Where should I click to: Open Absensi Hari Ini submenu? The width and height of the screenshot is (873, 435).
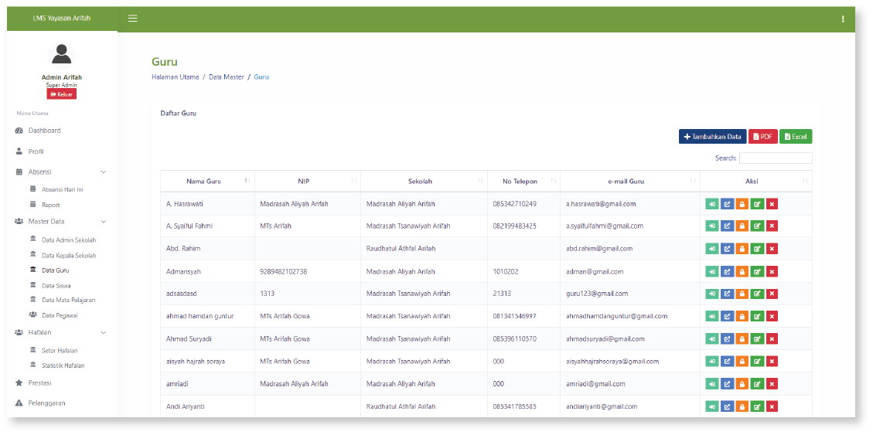(x=63, y=190)
